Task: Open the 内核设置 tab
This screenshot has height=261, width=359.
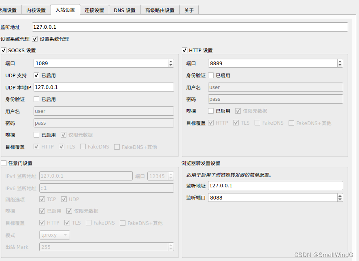Action: (x=36, y=10)
